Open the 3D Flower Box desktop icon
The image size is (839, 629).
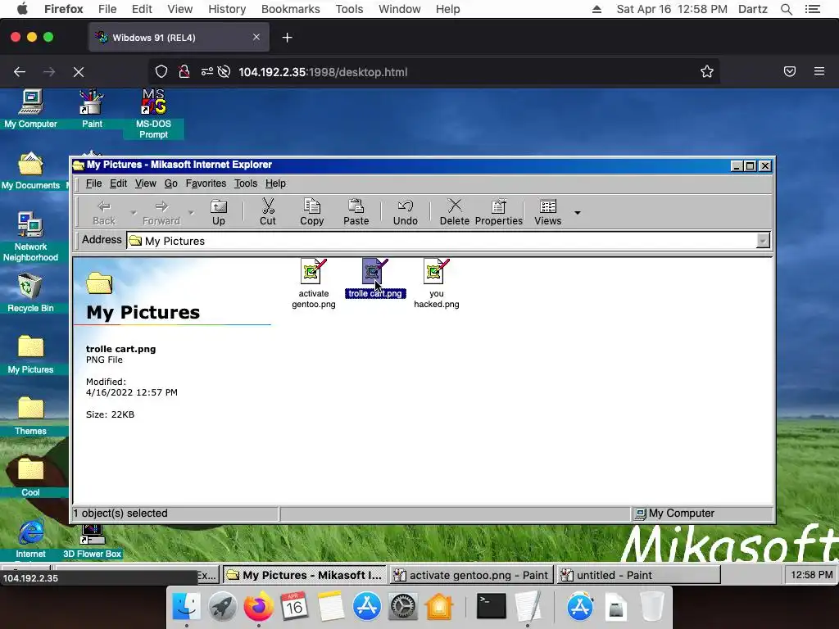click(x=92, y=541)
